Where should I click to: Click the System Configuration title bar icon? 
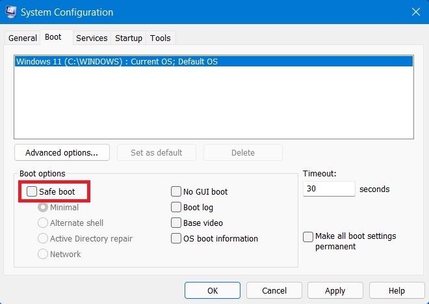click(x=10, y=12)
